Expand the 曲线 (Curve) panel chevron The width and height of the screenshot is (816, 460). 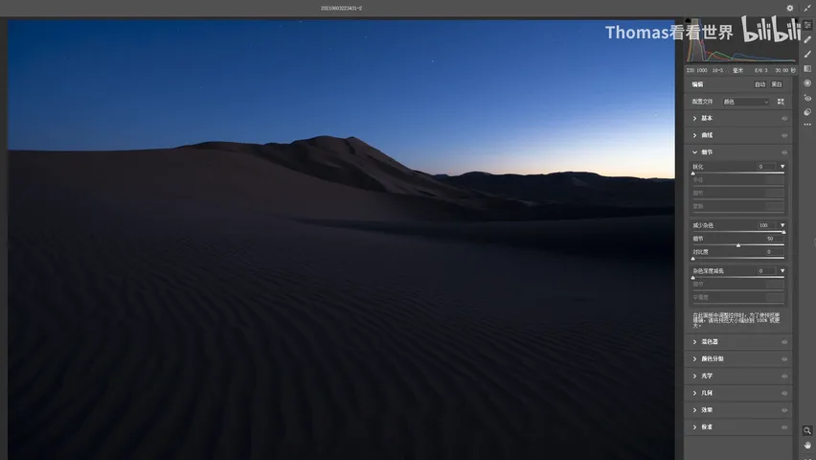[694, 135]
